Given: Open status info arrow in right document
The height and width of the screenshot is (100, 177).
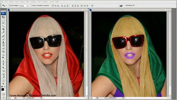Looking at the screenshot, I should (123, 98).
